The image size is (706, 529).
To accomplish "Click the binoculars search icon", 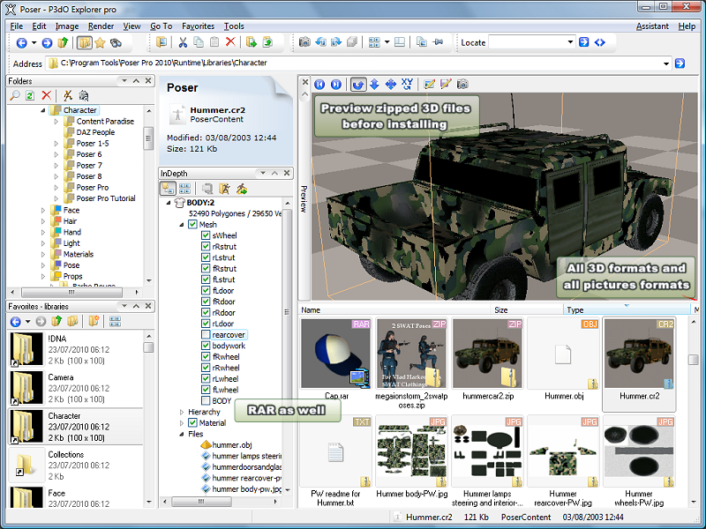I will [x=116, y=42].
